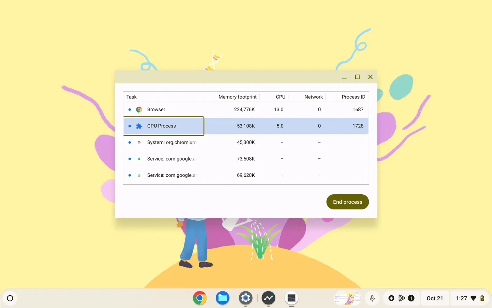The image size is (492, 308).
Task: Sort by the Task column header
Action: coord(163,97)
